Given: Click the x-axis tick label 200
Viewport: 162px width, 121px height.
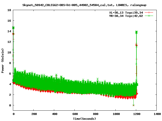Looking at the screenshot, I should pyautogui.click(x=34, y=114).
